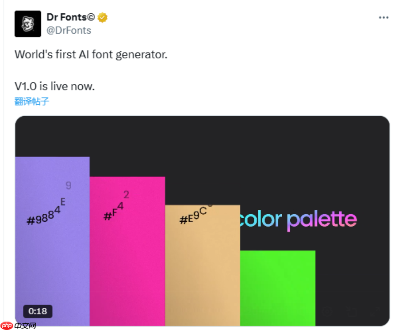Expand the video to fullscreen
Image resolution: width=399 pixels, height=330 pixels.
click(x=375, y=311)
